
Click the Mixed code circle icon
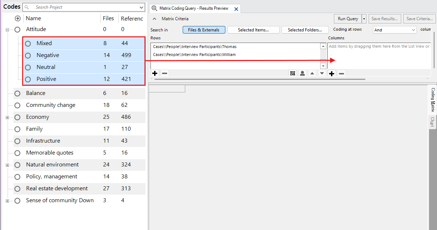[x=28, y=44]
